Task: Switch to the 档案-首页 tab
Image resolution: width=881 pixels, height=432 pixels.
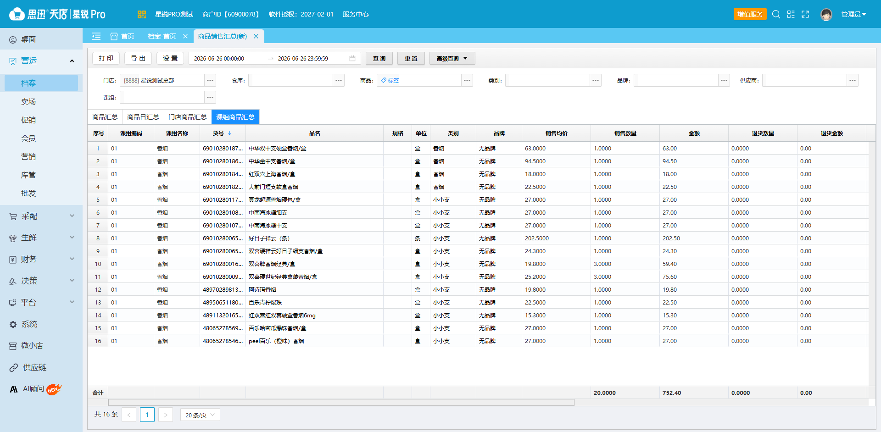Action: click(x=162, y=36)
